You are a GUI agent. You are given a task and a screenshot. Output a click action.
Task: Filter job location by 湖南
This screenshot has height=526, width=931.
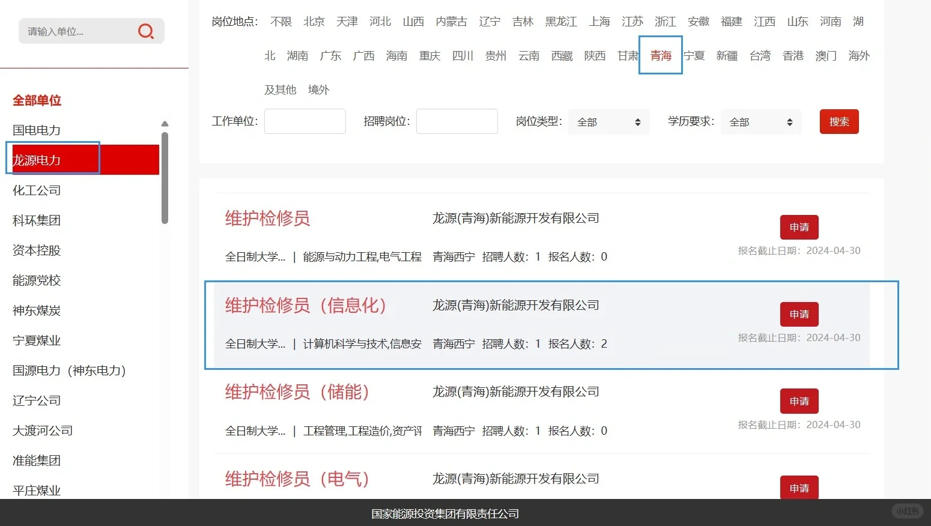coord(298,56)
